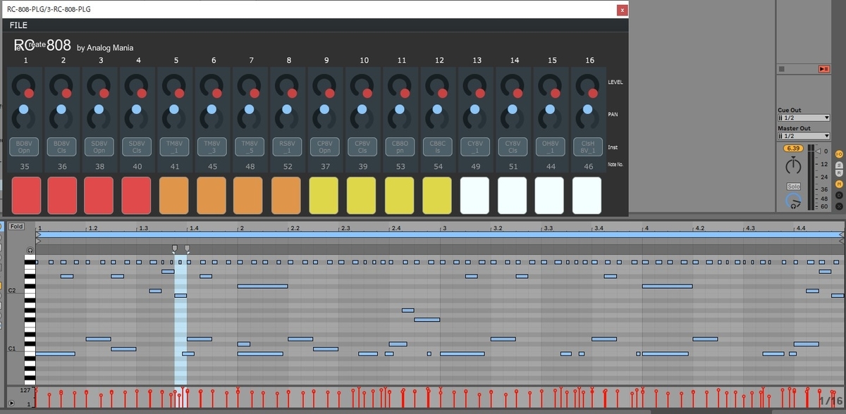Open the BD8V Cls instrument selector
The width and height of the screenshot is (846, 414).
click(63, 146)
